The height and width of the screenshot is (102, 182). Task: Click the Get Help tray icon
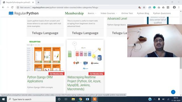click(150, 99)
